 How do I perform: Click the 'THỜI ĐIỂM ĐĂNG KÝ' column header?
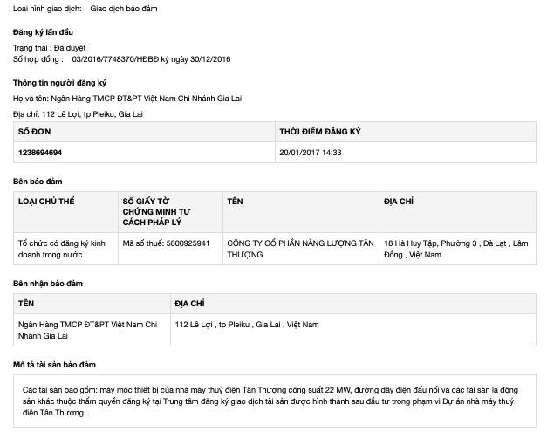click(319, 132)
